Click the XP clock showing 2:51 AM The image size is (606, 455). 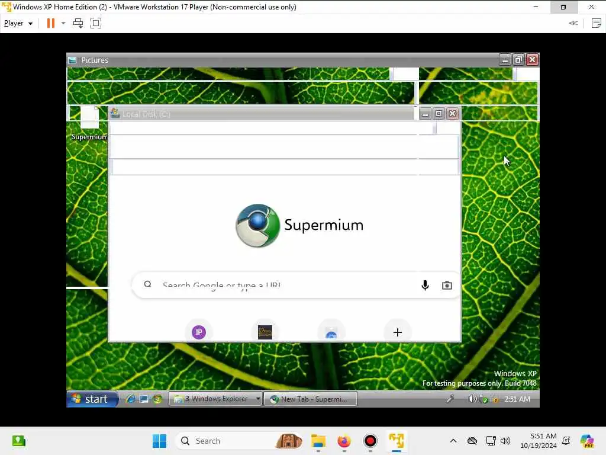click(x=517, y=399)
